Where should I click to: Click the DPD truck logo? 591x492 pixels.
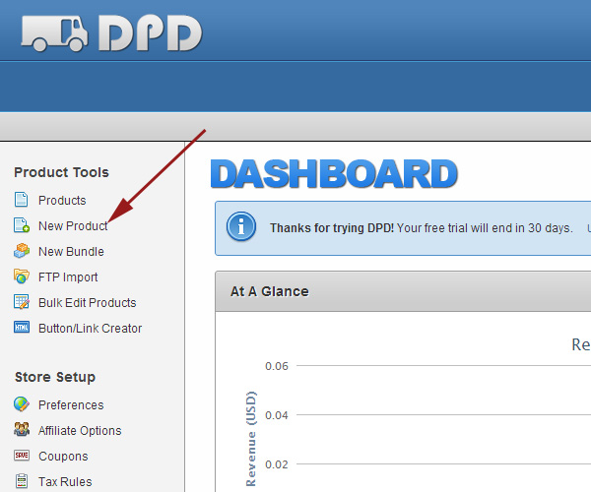click(54, 33)
